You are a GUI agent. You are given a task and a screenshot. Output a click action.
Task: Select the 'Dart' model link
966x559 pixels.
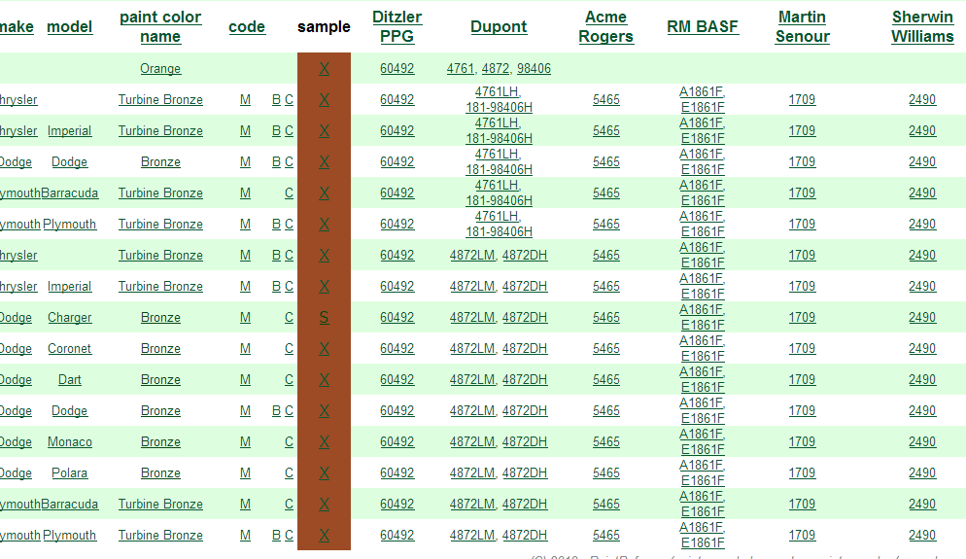pyautogui.click(x=70, y=380)
